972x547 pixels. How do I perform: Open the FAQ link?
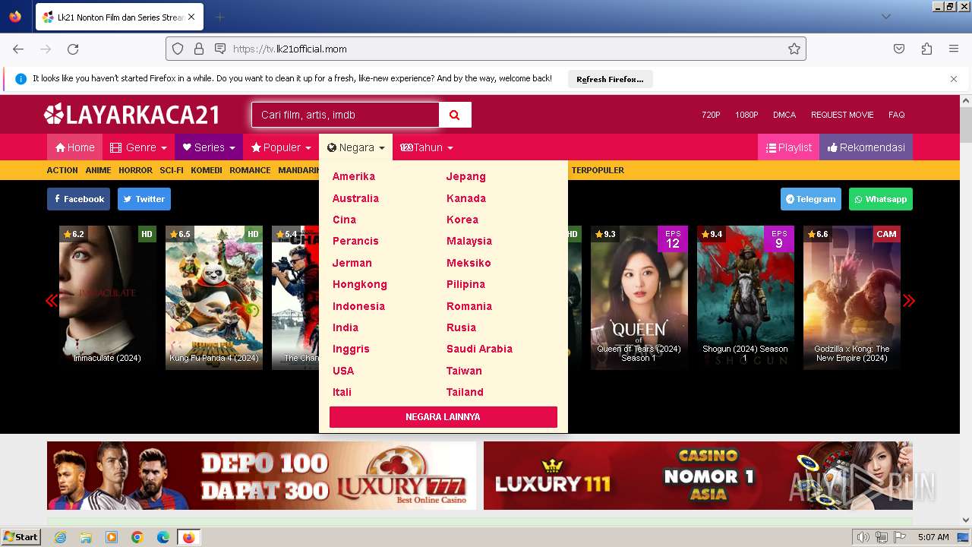pos(897,115)
